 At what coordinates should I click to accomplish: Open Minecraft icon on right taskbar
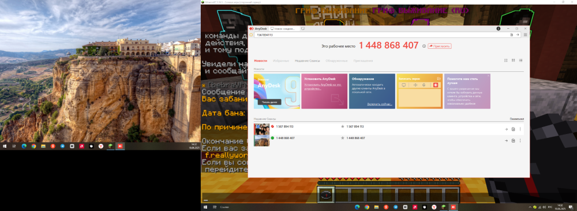(x=443, y=207)
